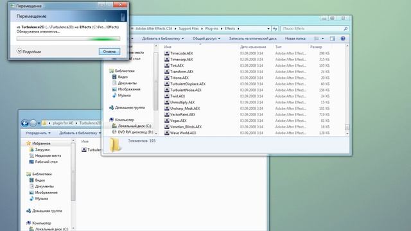The width and height of the screenshot is (411, 231).
Task: Sort by Имя column header
Action: (x=168, y=47)
